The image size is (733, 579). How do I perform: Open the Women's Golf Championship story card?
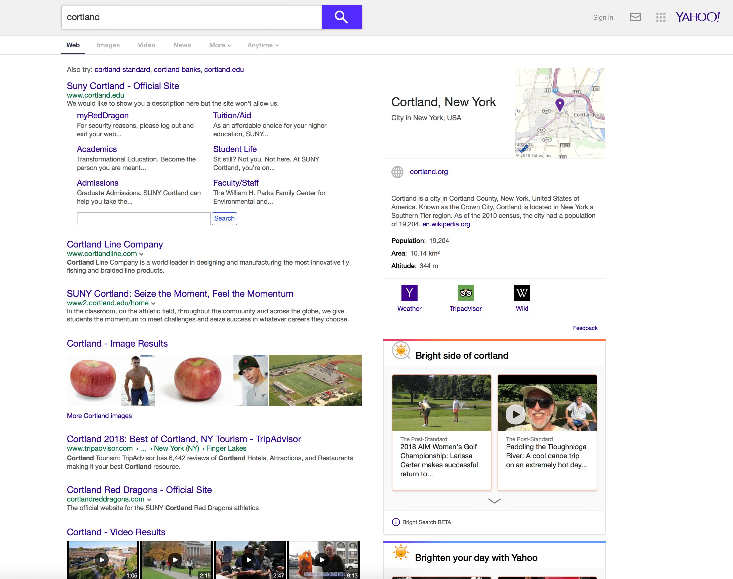441,432
